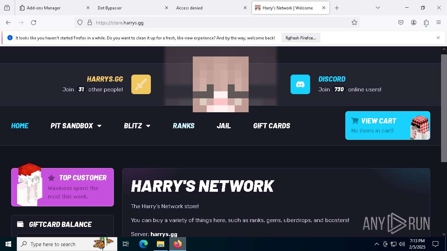The width and height of the screenshot is (447, 251).
Task: Click the Firefox taskbar icon
Action: point(178,244)
